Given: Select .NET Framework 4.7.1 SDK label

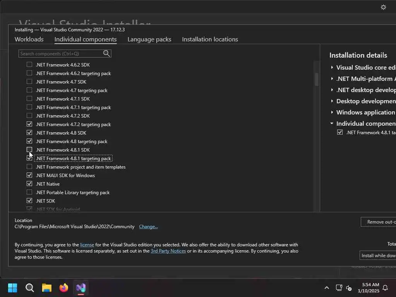Looking at the screenshot, I should [63, 99].
